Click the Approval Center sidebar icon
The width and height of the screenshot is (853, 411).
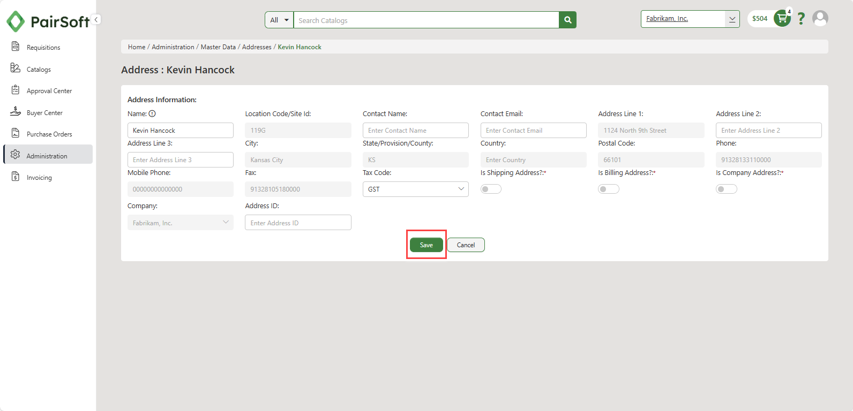16,90
